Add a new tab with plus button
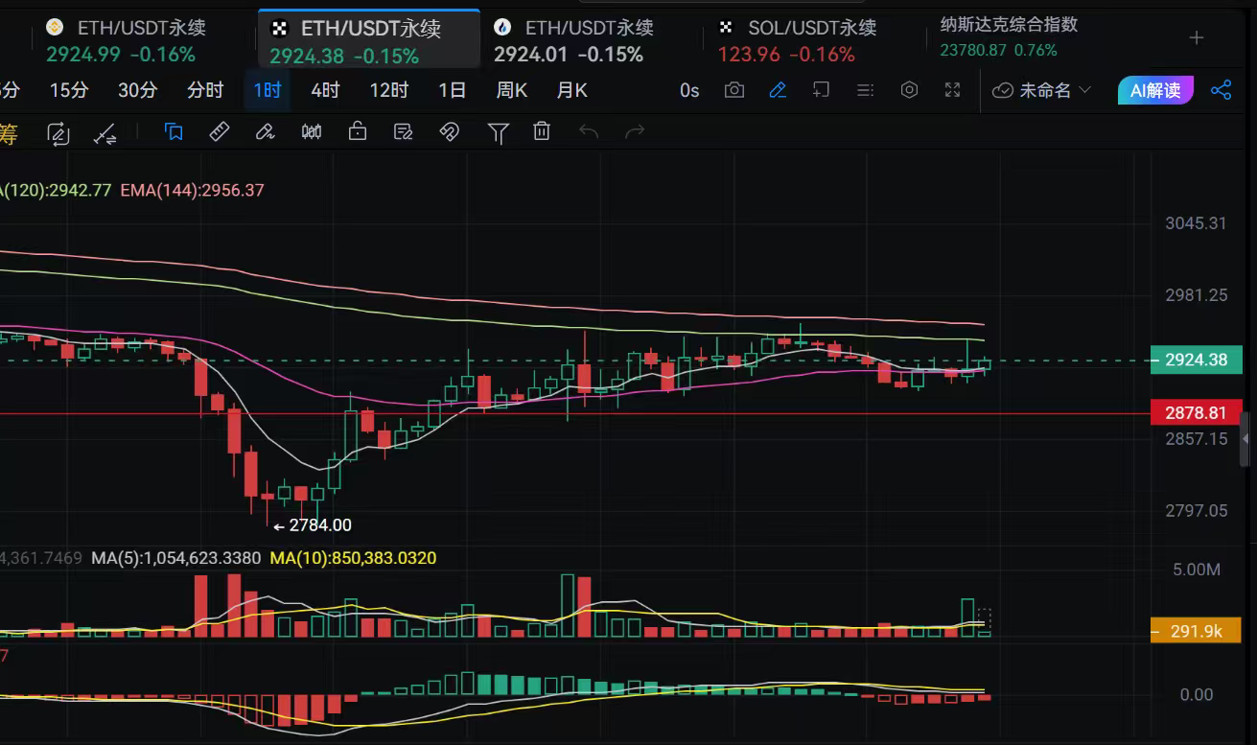The height and width of the screenshot is (745, 1257). pyautogui.click(x=1197, y=38)
